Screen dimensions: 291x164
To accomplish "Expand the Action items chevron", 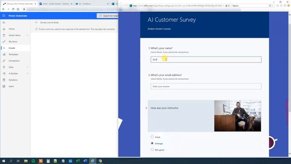I will pyautogui.click(x=27, y=36).
